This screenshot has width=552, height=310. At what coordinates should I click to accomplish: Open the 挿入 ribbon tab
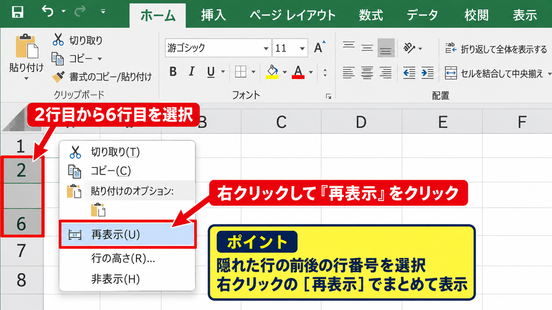(214, 15)
